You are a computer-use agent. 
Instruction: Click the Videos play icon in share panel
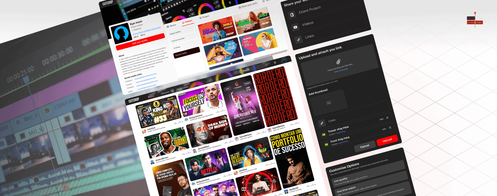(x=295, y=27)
